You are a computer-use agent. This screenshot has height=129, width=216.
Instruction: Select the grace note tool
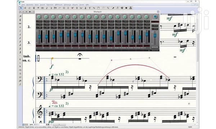click(20, 84)
